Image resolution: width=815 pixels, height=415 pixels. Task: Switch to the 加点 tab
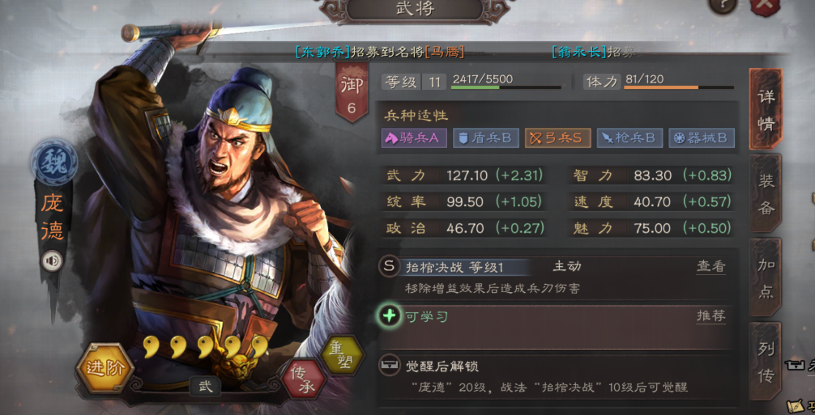[x=766, y=277]
